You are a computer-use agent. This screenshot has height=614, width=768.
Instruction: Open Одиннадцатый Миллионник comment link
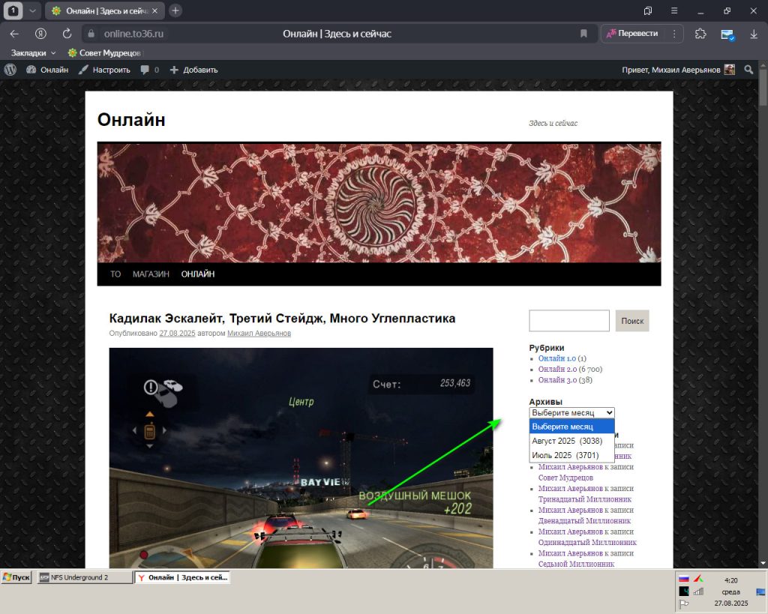point(587,543)
